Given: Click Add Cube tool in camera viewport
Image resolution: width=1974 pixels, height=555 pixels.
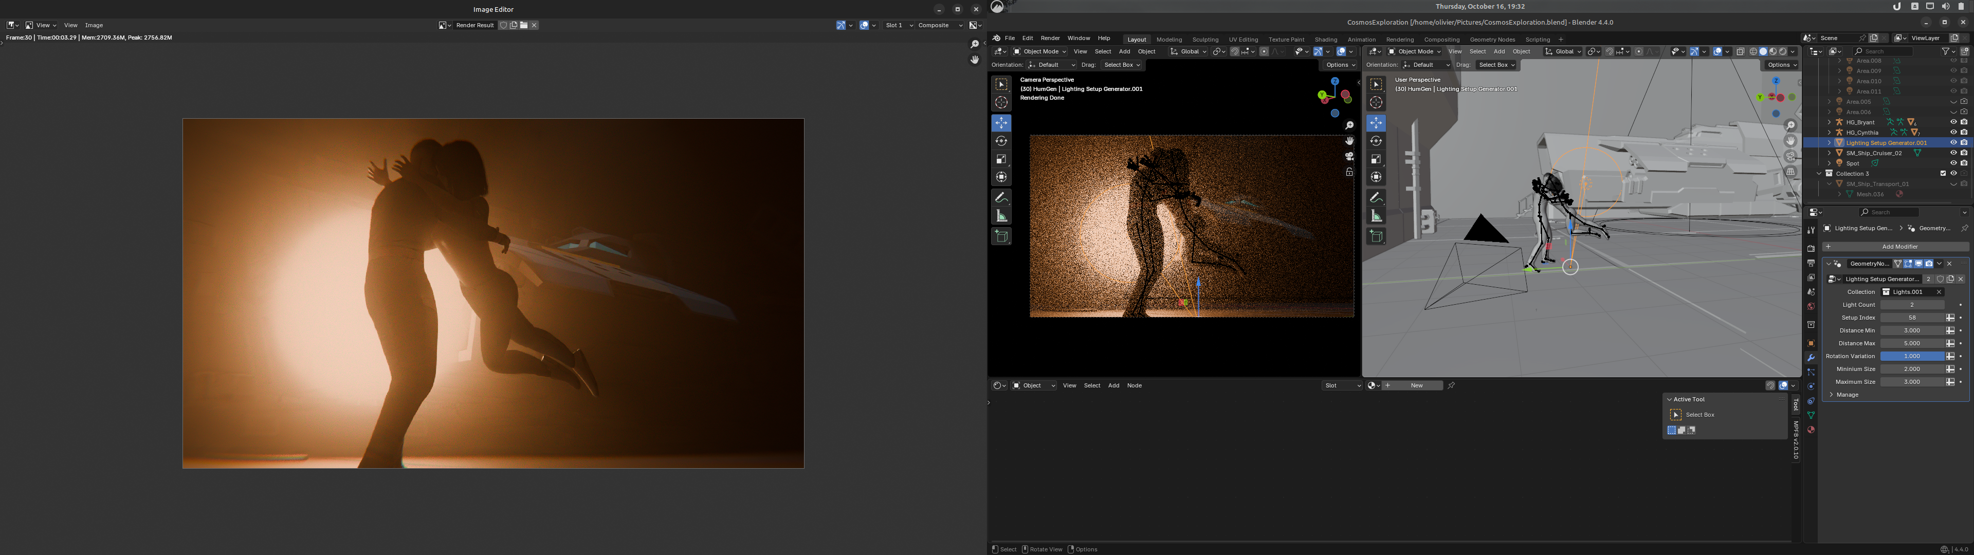Looking at the screenshot, I should point(1001,236).
